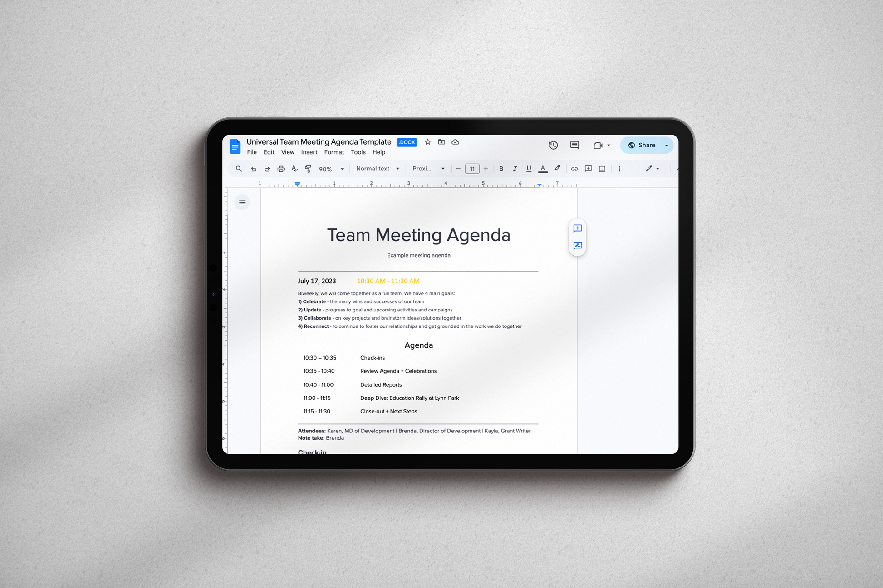
Task: Start a video call with camera icon
Action: pyautogui.click(x=598, y=145)
